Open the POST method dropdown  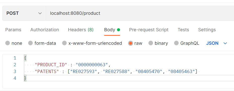24,13
